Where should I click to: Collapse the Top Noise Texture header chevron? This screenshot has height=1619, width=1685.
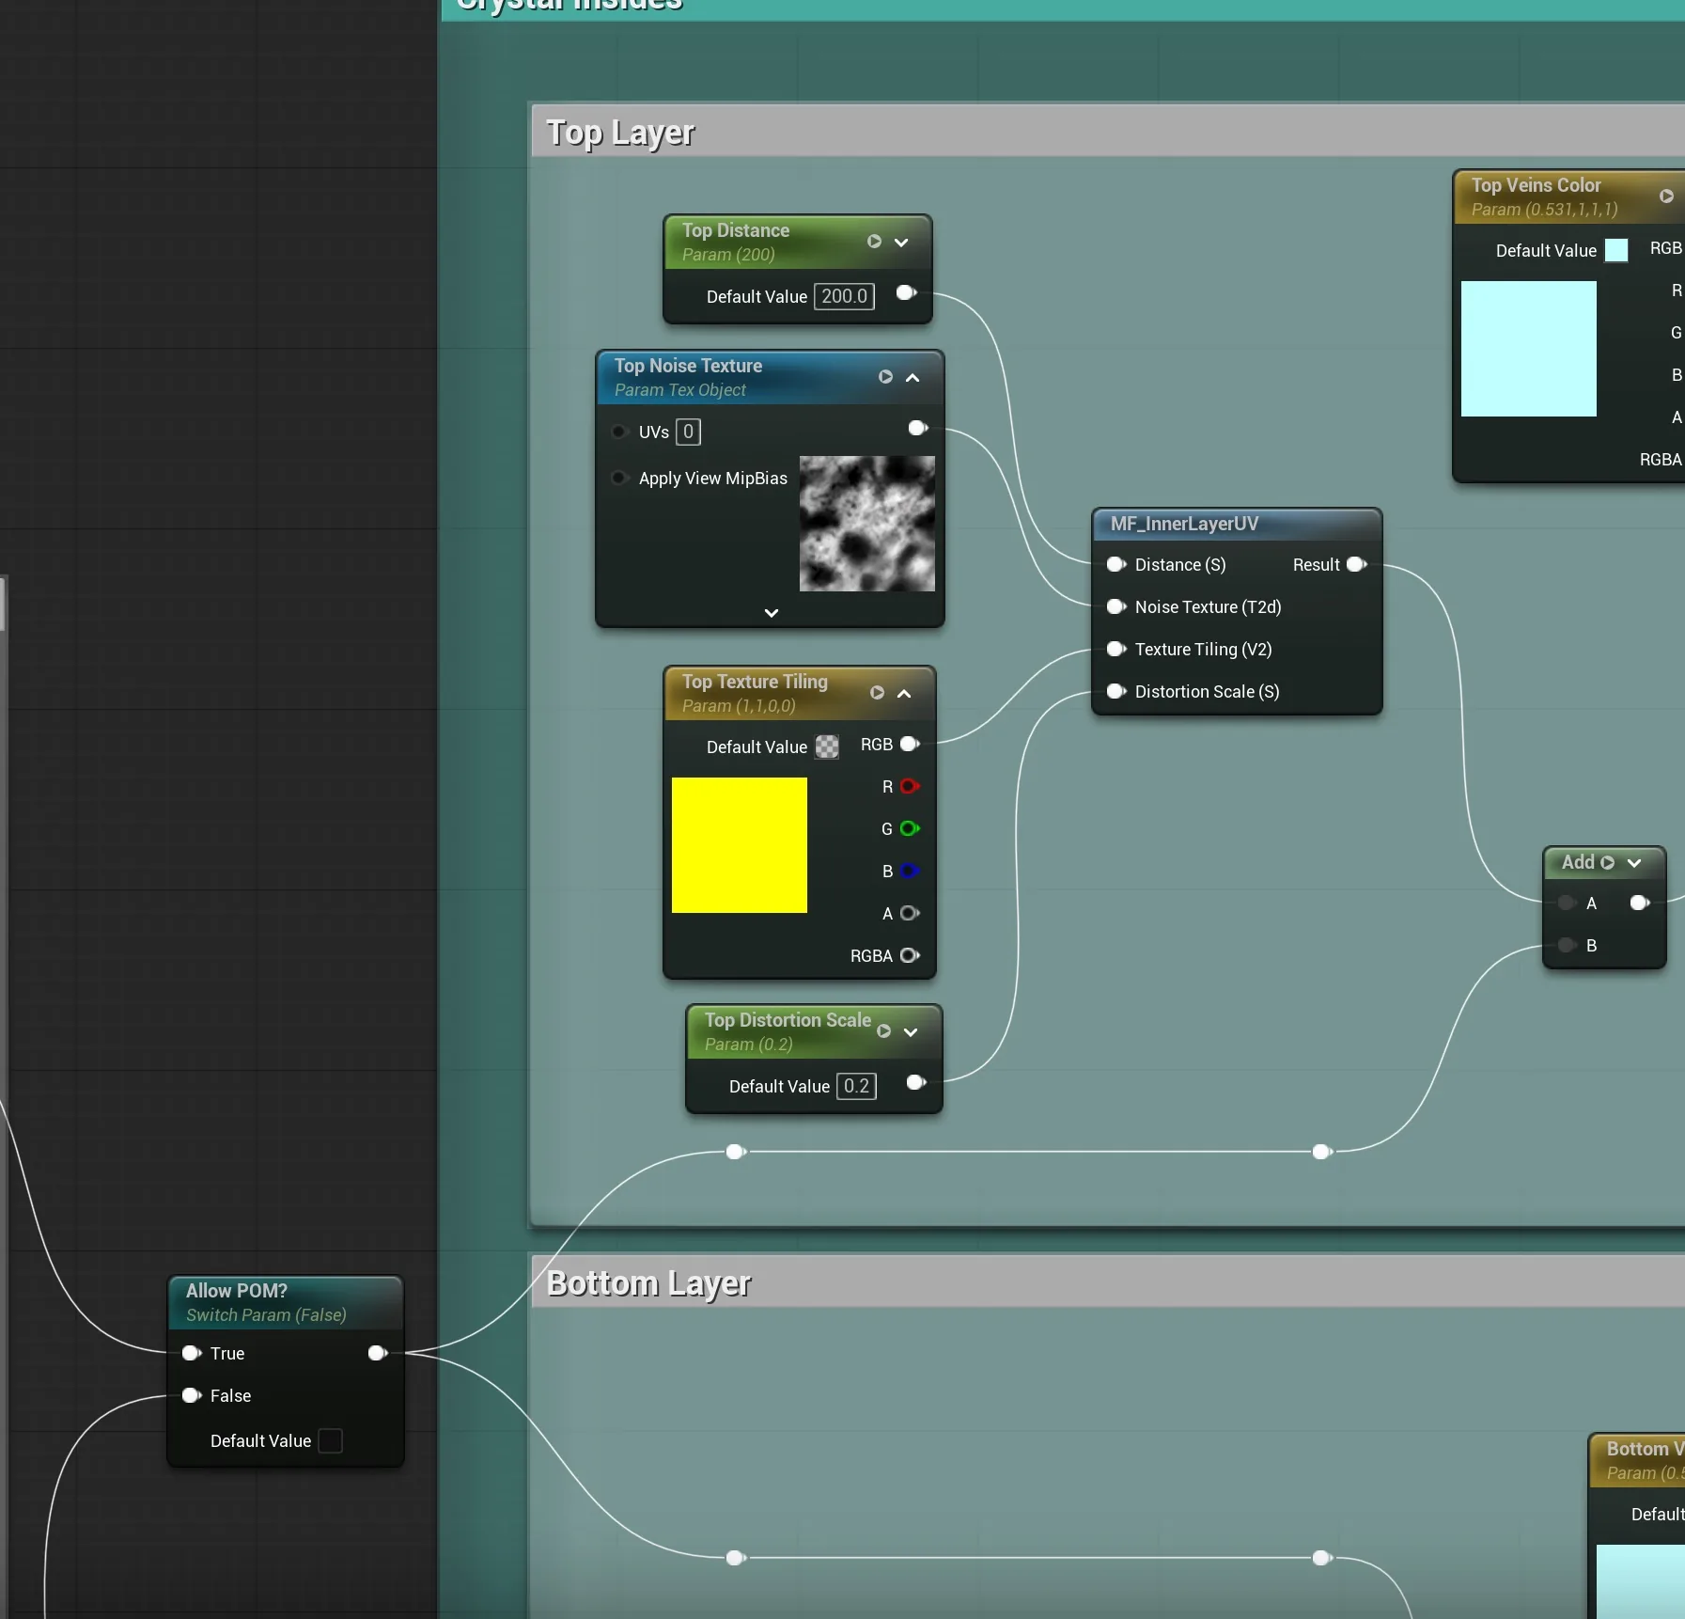[x=913, y=378]
